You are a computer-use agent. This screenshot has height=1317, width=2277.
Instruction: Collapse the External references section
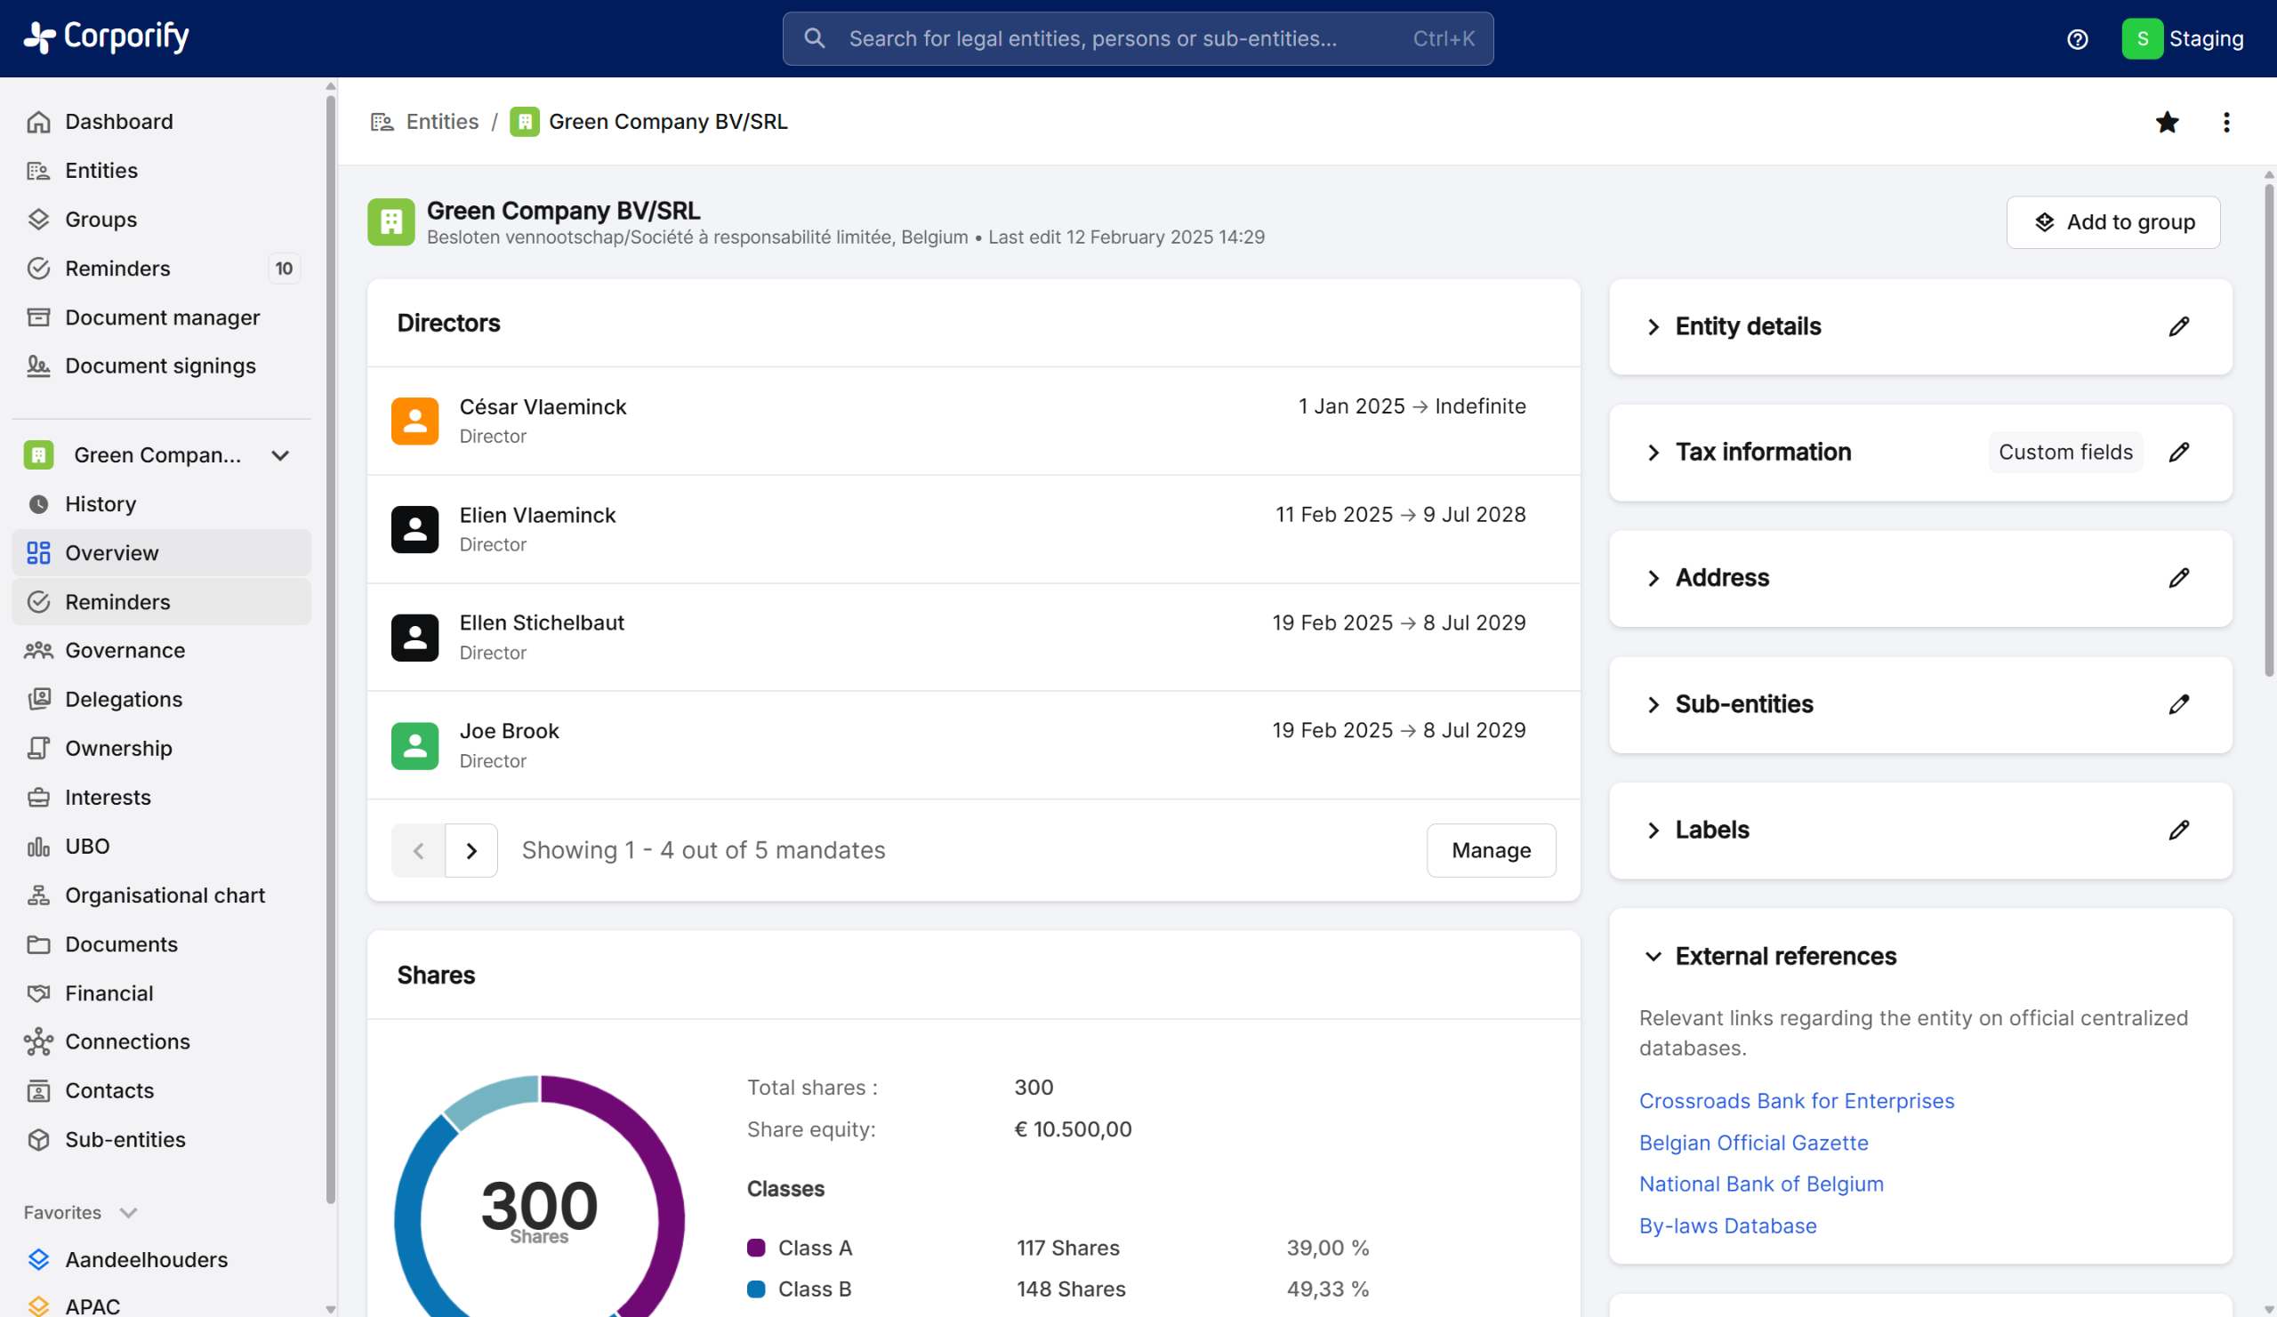click(1653, 957)
